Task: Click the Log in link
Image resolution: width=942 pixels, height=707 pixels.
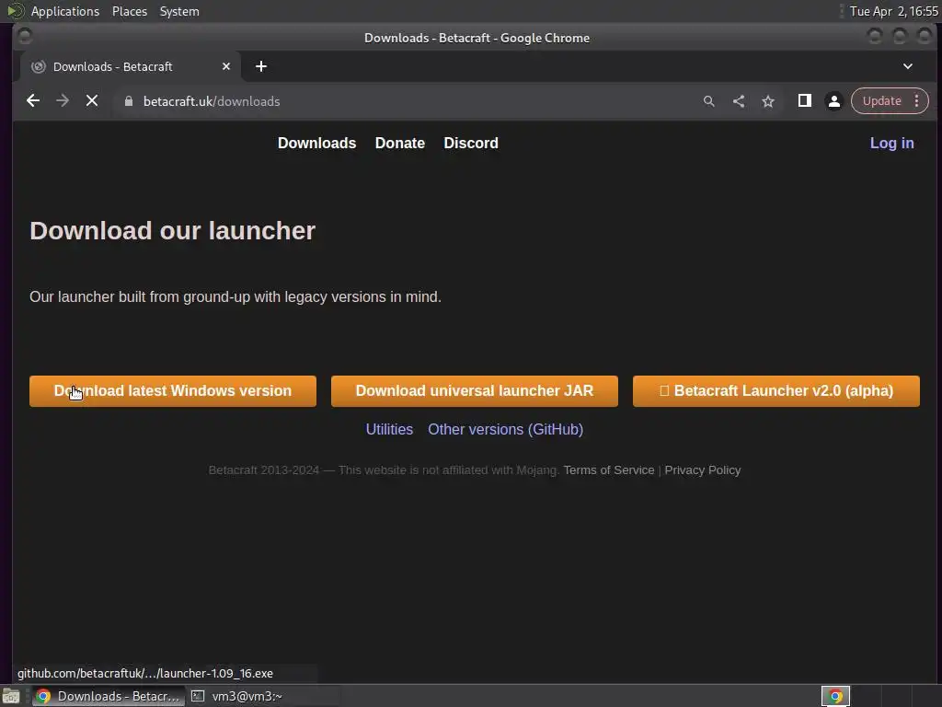Action: click(892, 143)
